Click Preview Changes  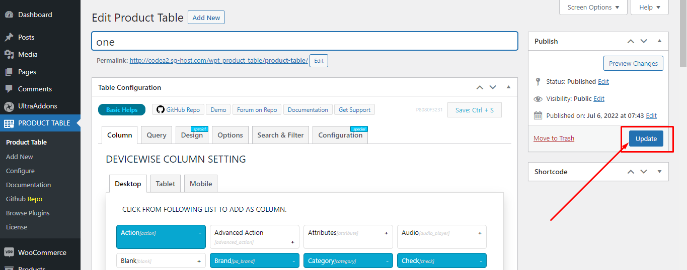click(633, 63)
